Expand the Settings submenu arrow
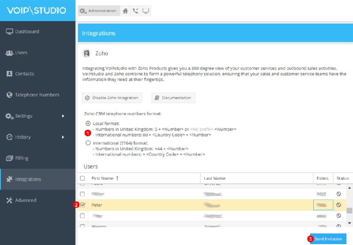The height and width of the screenshot is (245, 353). (x=63, y=116)
